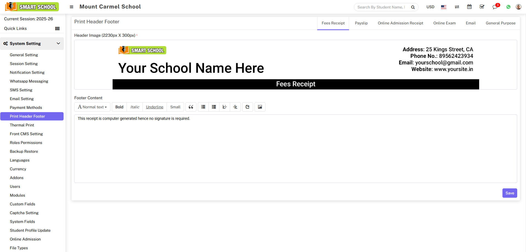Click the Save button

[510, 193]
